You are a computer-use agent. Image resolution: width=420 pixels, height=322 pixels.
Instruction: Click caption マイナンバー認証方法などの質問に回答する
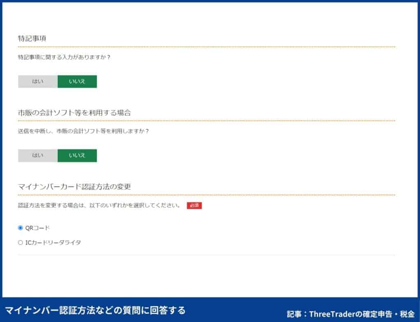click(95, 310)
